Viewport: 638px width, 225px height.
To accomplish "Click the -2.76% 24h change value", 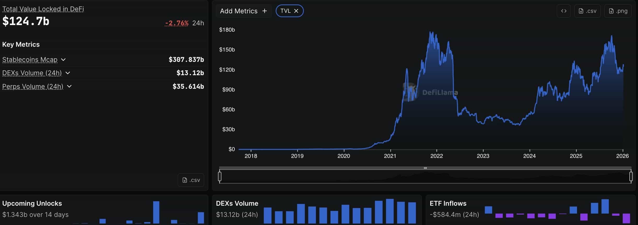I will [x=177, y=23].
